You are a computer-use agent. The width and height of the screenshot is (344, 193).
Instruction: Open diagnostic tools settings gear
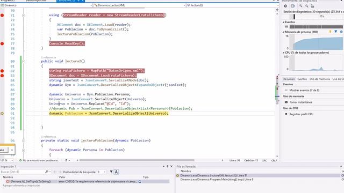click(x=285, y=6)
